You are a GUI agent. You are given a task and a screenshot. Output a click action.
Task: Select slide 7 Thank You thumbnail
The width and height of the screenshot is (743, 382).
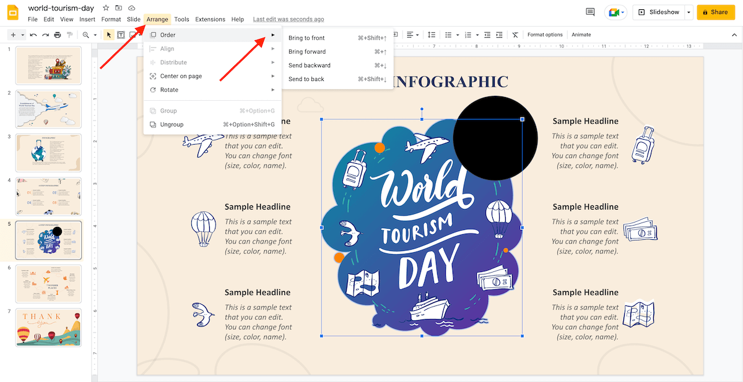(48, 327)
